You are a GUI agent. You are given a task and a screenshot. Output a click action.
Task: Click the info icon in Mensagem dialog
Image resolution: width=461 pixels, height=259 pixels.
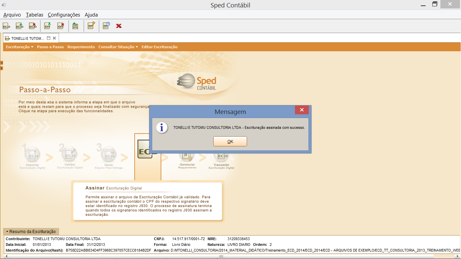[x=162, y=127]
